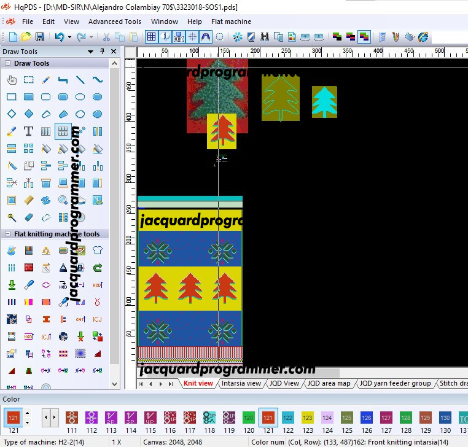Close the Draw Tools panel
The height and width of the screenshot is (447, 468).
[x=114, y=52]
